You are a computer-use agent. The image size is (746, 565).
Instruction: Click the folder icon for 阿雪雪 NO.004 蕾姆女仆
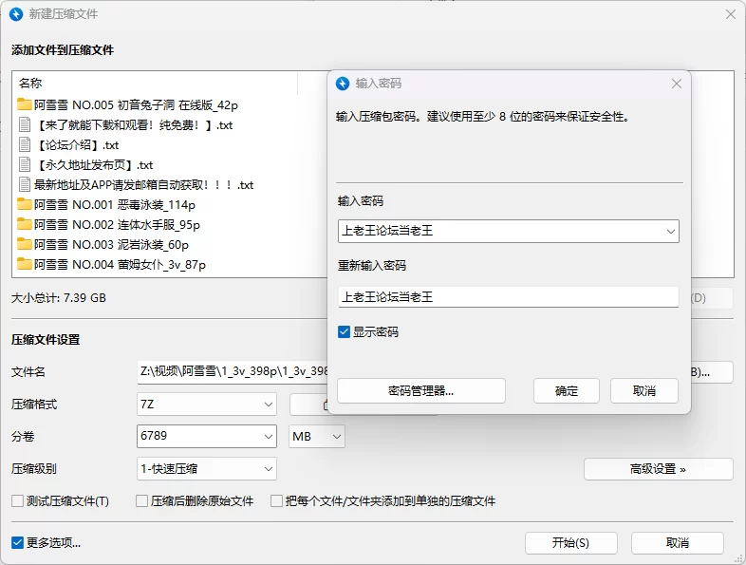coord(25,265)
